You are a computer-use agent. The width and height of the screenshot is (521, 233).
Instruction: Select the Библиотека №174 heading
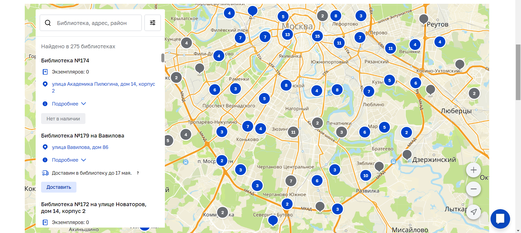(65, 60)
